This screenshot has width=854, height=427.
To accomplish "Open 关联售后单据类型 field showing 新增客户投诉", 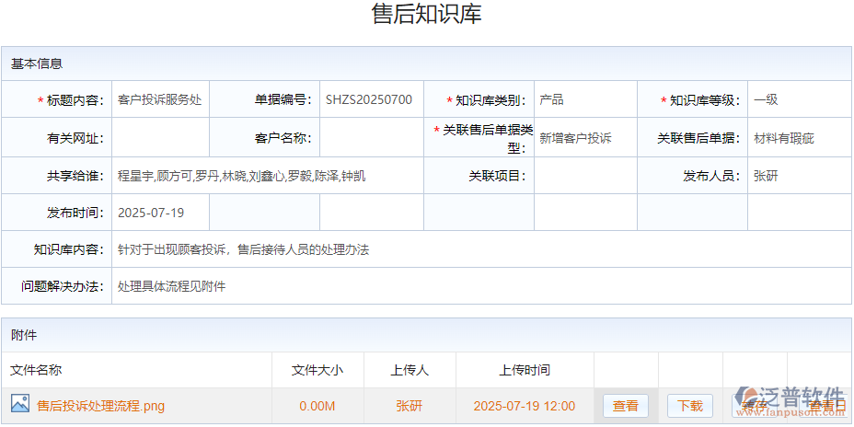I will [584, 138].
